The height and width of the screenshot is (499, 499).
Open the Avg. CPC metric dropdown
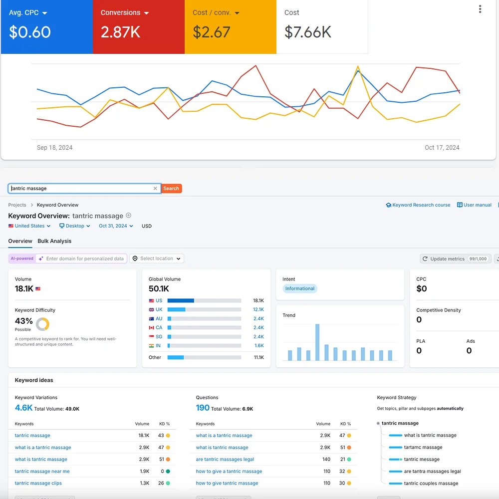[44, 13]
